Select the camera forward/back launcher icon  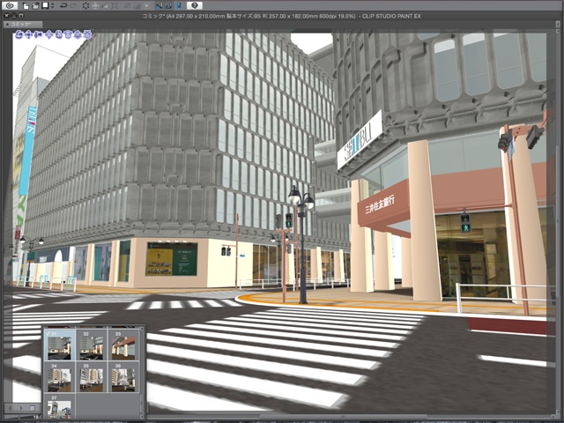coord(38,34)
